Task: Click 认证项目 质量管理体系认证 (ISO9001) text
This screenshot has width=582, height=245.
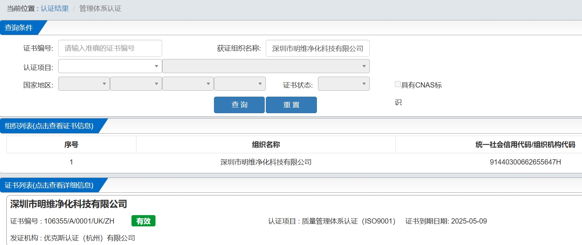Action: 332,221
